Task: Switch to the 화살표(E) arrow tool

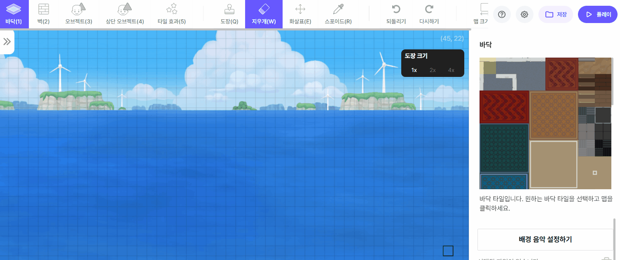Action: [300, 14]
